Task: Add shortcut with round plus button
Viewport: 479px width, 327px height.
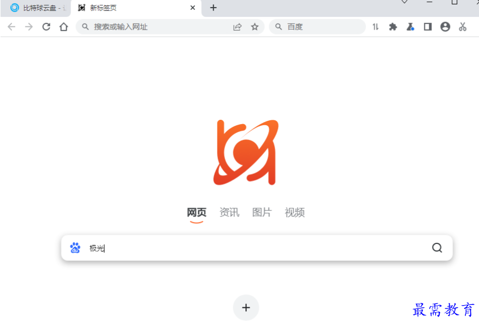Action: [x=246, y=307]
